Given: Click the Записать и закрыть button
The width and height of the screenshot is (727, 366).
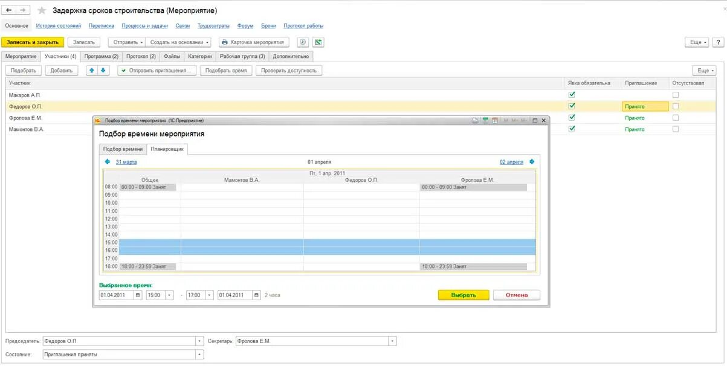Looking at the screenshot, I should tap(33, 42).
